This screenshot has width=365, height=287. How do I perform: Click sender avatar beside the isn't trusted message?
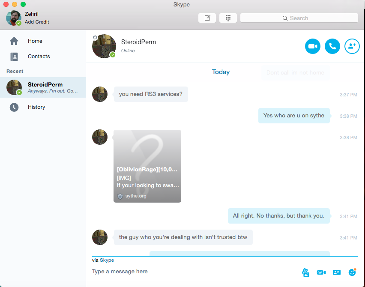coord(100,237)
